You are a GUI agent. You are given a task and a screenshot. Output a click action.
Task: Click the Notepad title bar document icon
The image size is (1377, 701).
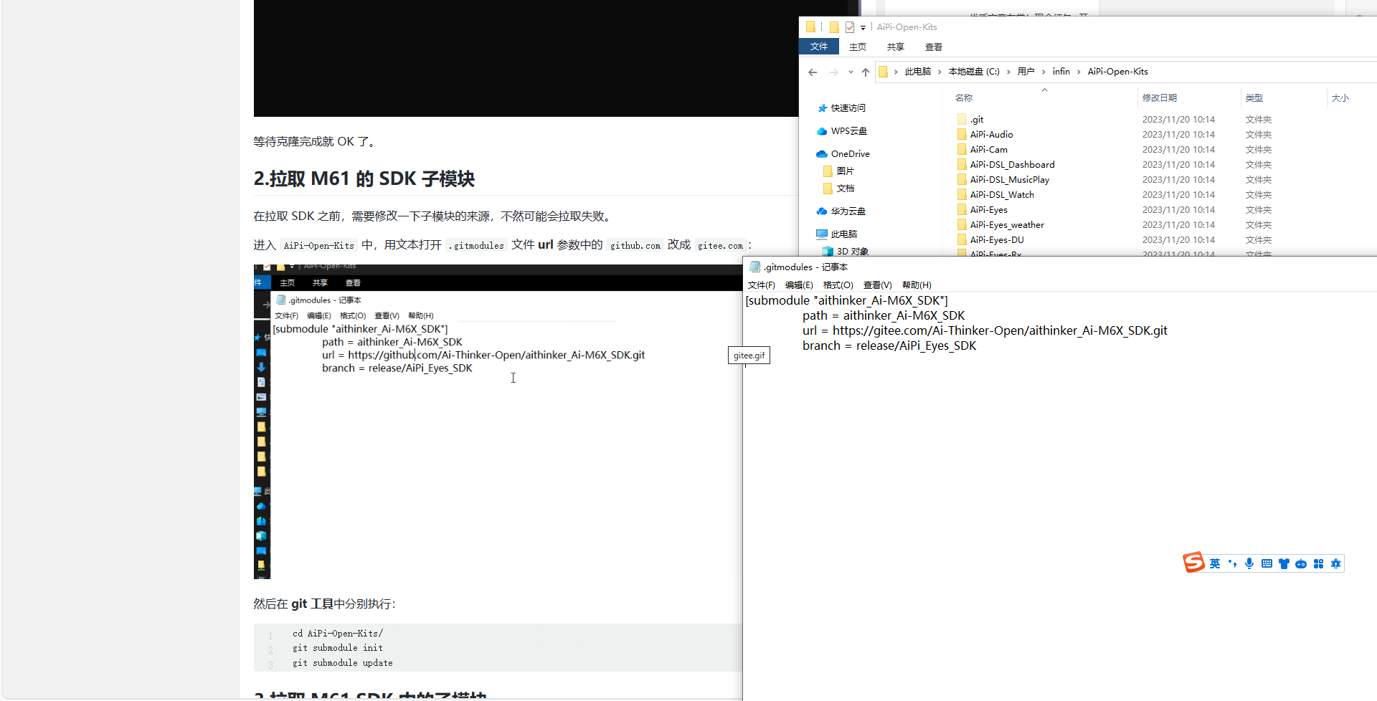754,267
